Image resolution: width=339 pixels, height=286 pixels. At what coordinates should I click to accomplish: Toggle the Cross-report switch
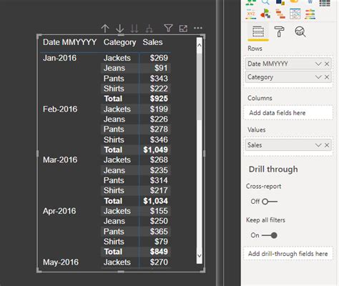270,202
